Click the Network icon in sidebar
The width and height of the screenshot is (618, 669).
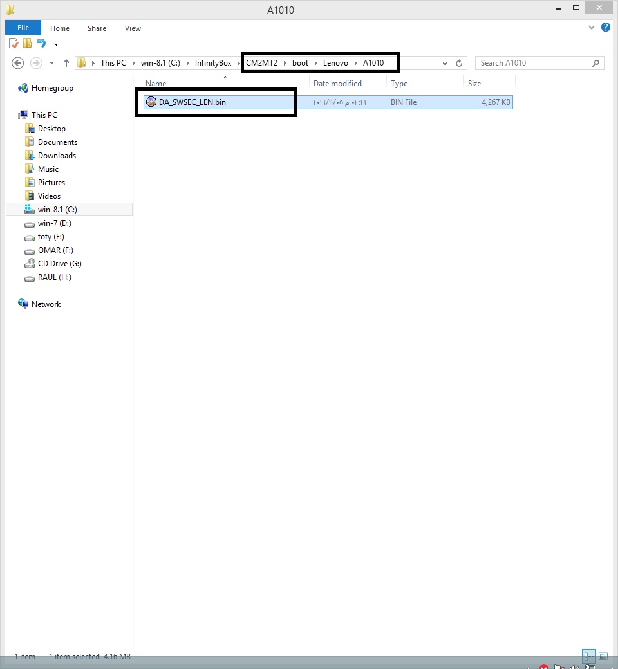click(23, 304)
